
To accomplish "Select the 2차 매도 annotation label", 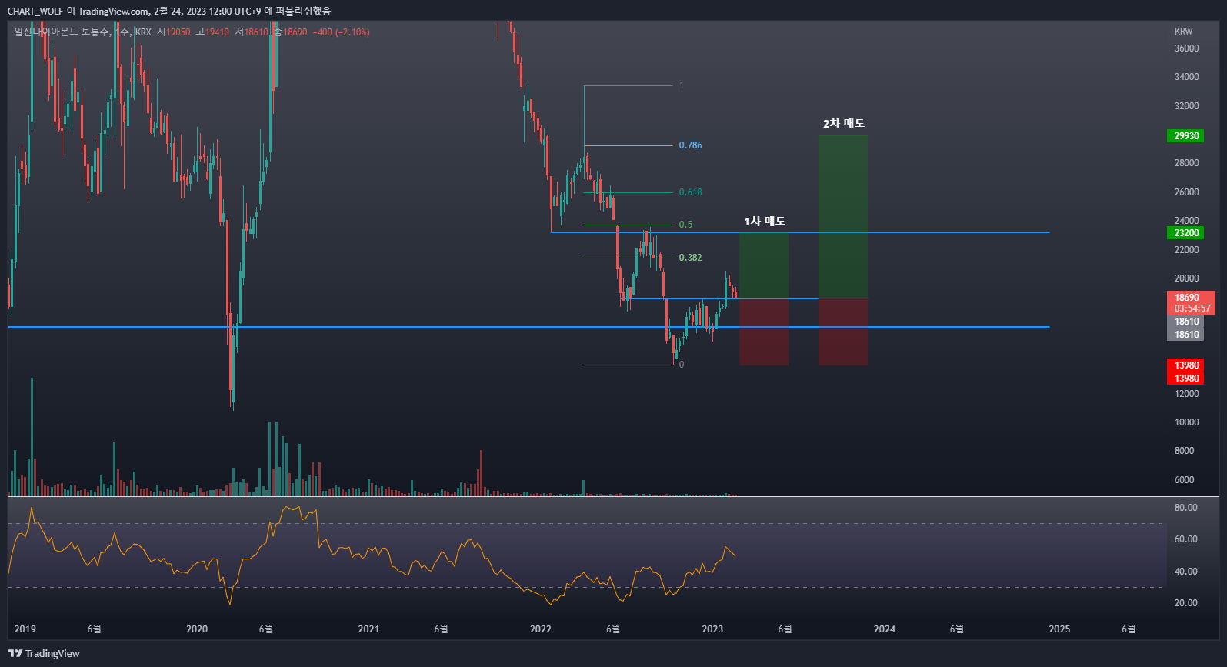I will [x=844, y=123].
